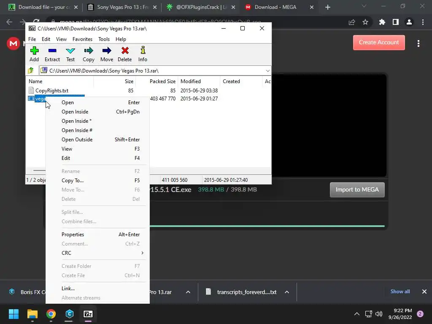Click the Chrome taskbar icon
Screen dimensions: 432x324
[x=51, y=314]
